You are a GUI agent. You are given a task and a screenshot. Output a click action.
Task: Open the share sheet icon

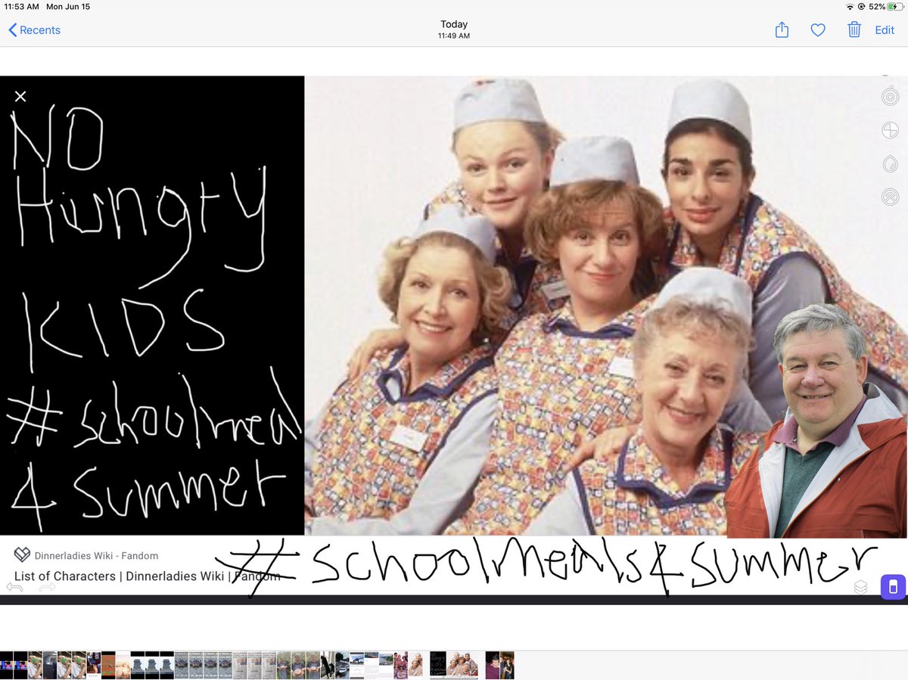pyautogui.click(x=782, y=29)
